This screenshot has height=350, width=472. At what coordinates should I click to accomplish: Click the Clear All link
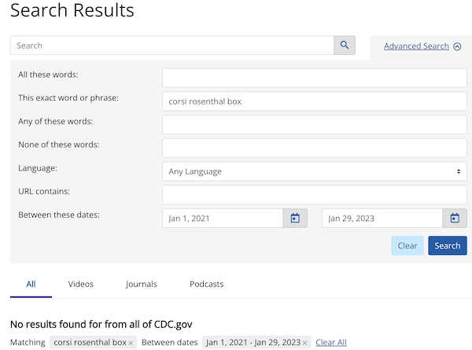(x=331, y=342)
